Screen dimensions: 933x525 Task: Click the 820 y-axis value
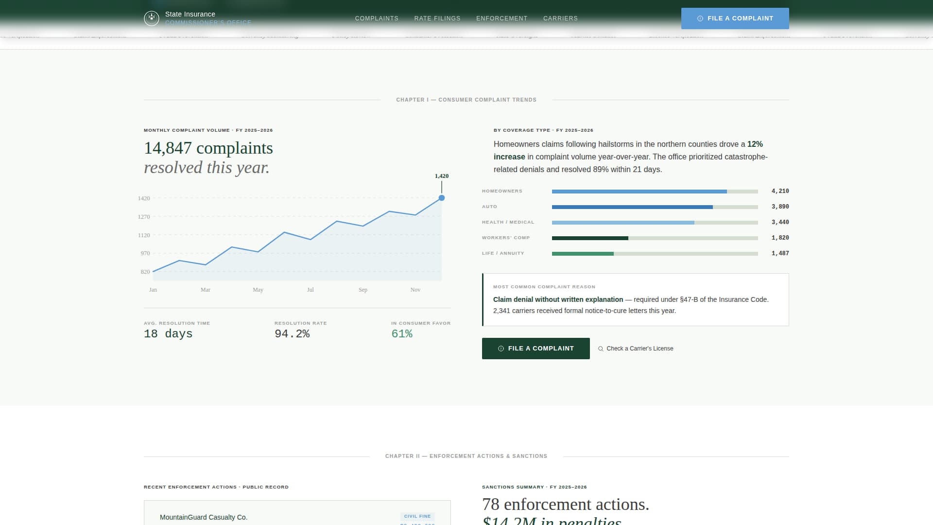pos(145,272)
